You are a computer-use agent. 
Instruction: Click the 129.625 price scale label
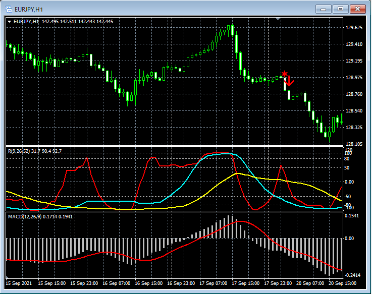tap(354, 28)
